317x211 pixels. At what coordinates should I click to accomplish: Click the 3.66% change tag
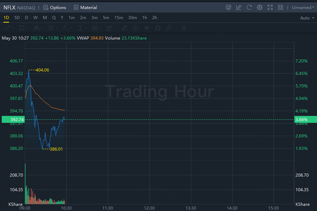coord(306,119)
